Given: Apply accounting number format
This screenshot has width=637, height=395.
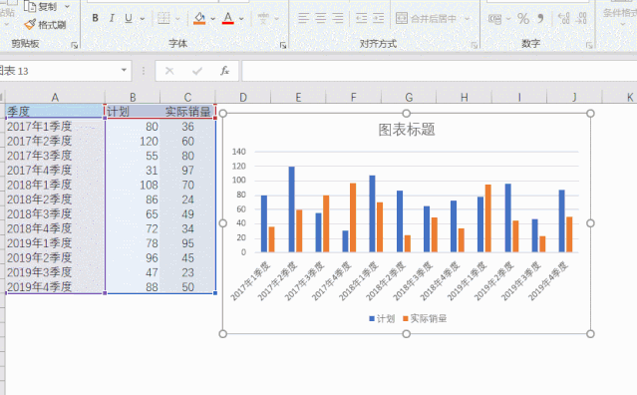Looking at the screenshot, I should pos(494,19).
